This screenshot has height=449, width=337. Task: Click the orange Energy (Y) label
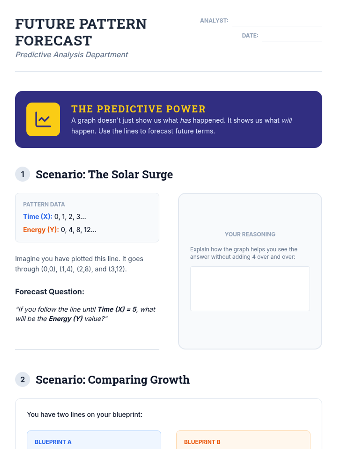click(41, 230)
